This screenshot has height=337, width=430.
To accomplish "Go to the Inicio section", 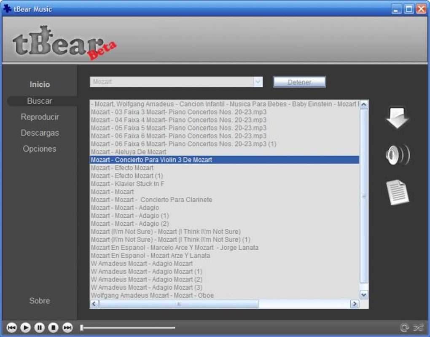I will click(39, 84).
